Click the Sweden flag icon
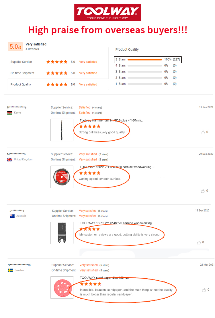 (x=10, y=270)
